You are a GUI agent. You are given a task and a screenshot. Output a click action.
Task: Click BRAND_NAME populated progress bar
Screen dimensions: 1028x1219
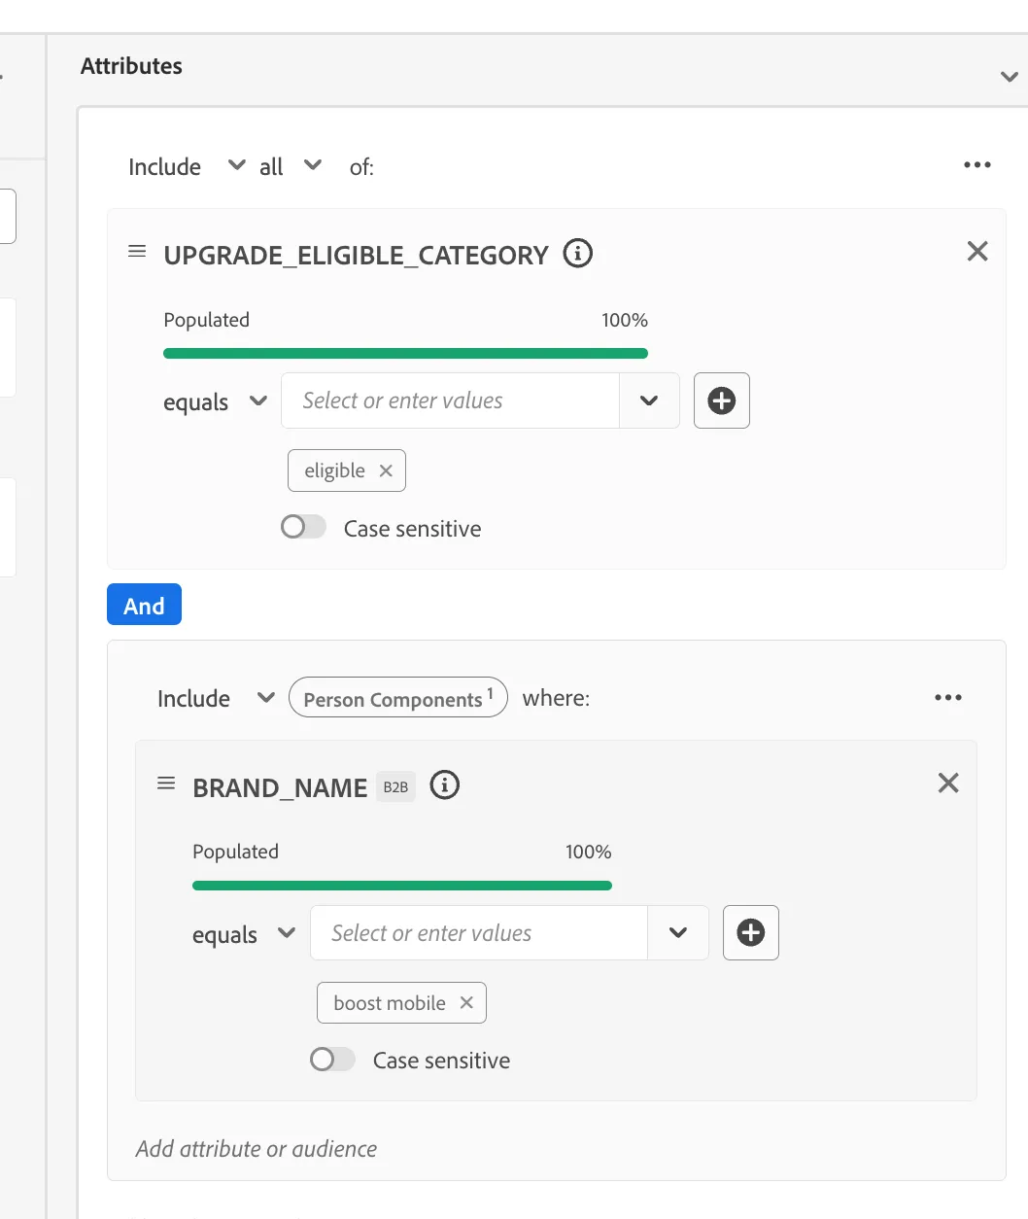coord(402,886)
